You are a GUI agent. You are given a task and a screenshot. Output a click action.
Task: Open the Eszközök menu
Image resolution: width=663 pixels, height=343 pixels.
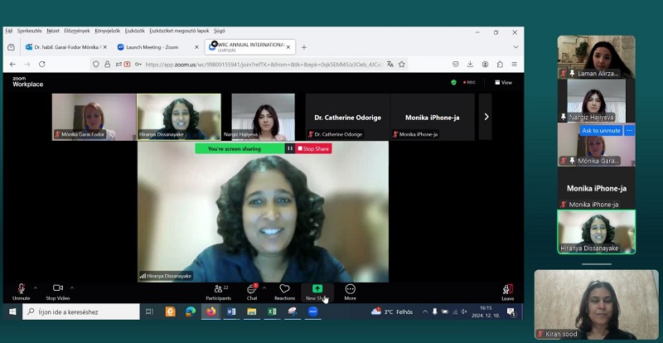tap(135, 31)
